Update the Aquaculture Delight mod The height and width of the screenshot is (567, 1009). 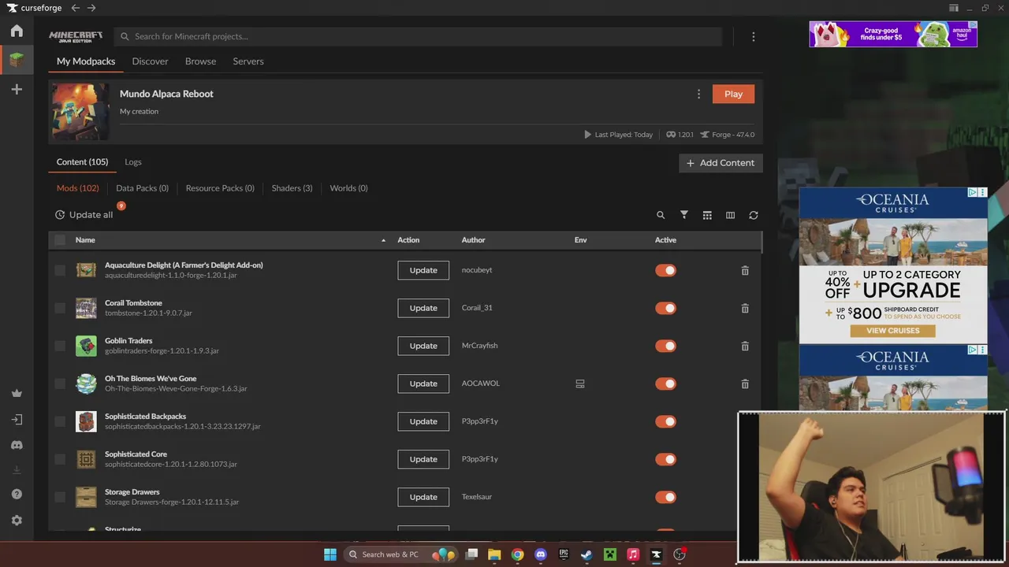click(423, 270)
